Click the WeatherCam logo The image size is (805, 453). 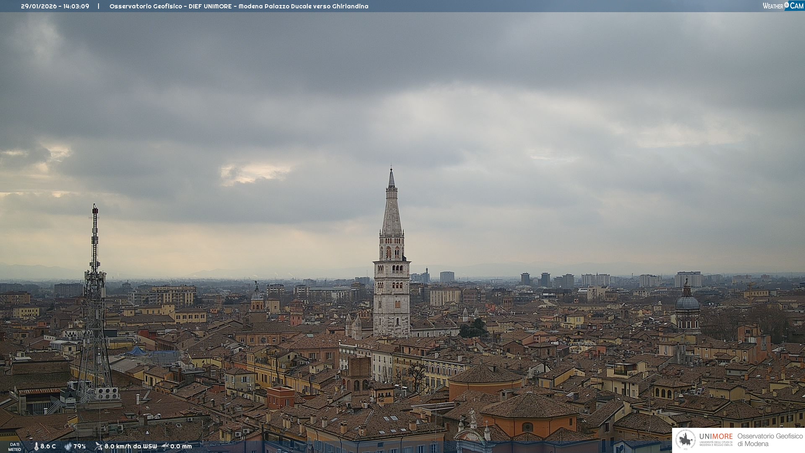(783, 6)
